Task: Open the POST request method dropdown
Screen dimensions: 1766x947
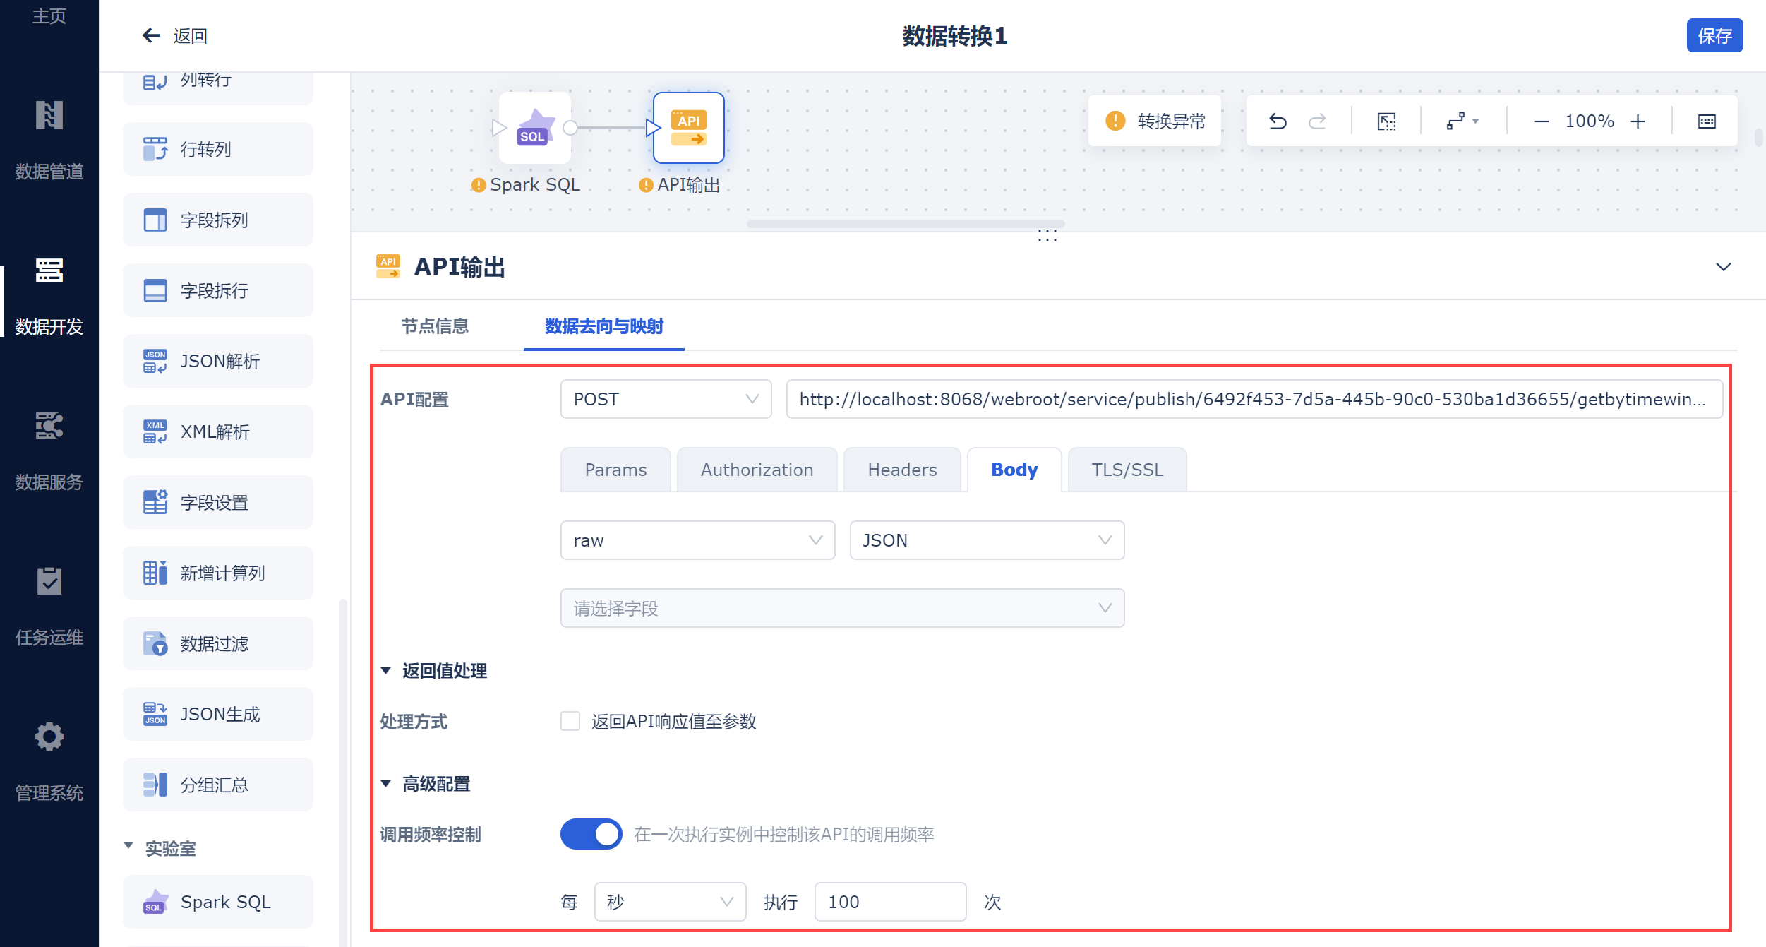Action: point(665,399)
